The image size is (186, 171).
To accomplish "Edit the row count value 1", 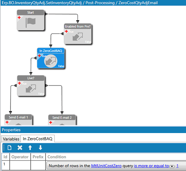I will [x=177, y=166].
